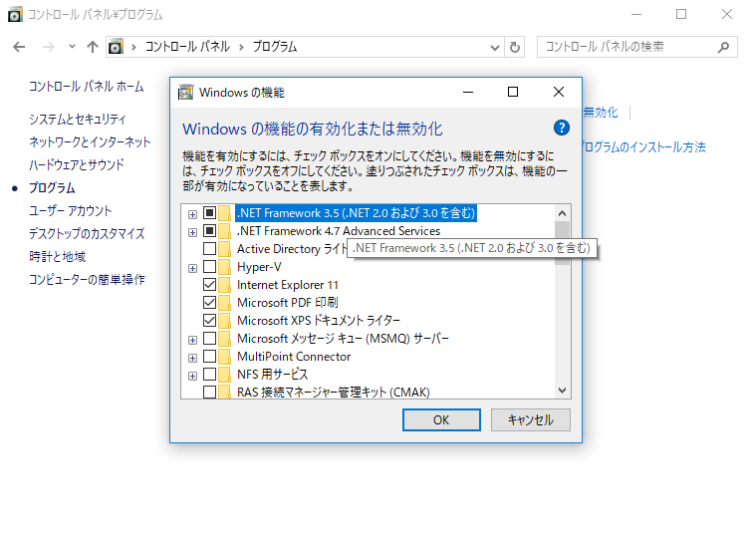Viewport: 750px width, 534px height.
Task: Click 無効化 link behind dialog
Action: [601, 113]
